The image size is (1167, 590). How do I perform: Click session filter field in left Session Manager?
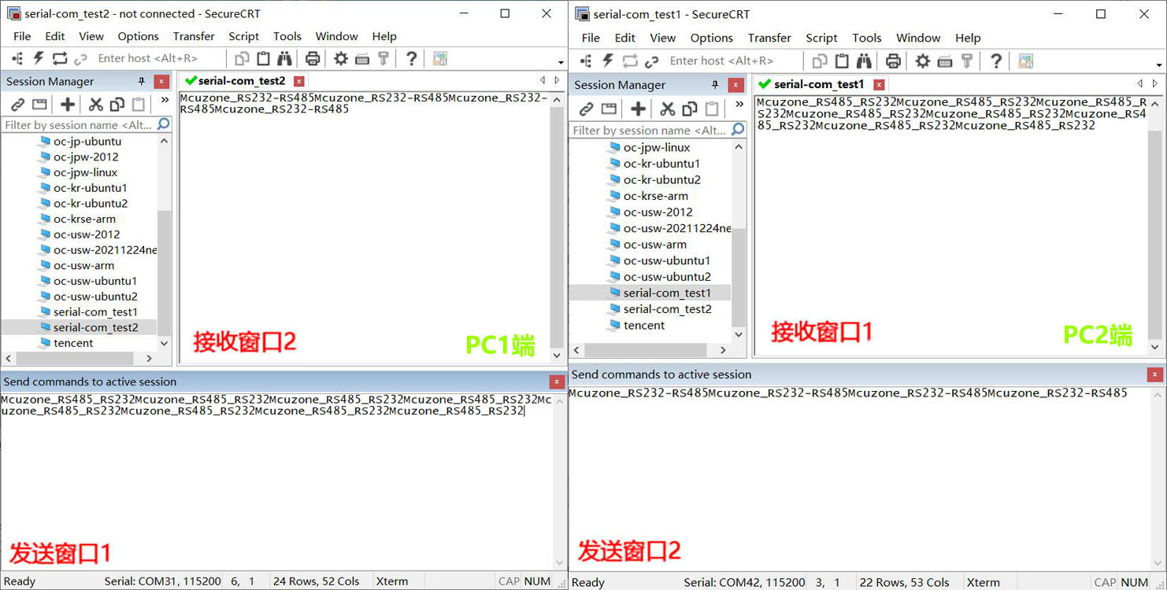click(78, 125)
